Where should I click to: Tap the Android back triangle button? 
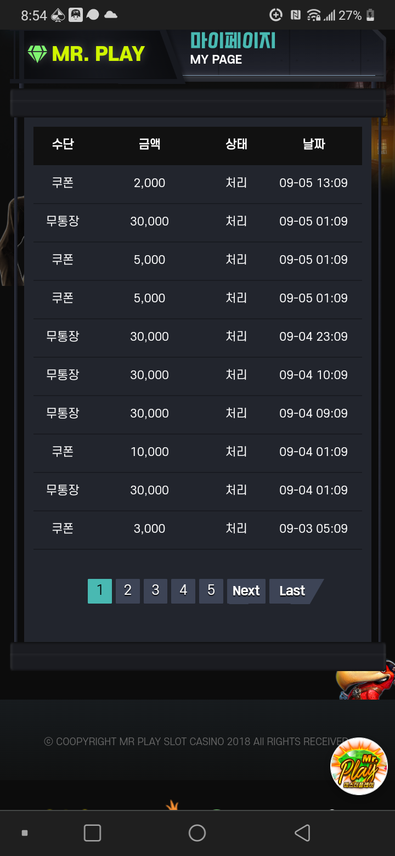tap(302, 833)
